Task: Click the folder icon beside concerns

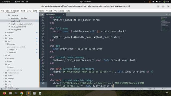Action: pyautogui.click(x=9, y=15)
